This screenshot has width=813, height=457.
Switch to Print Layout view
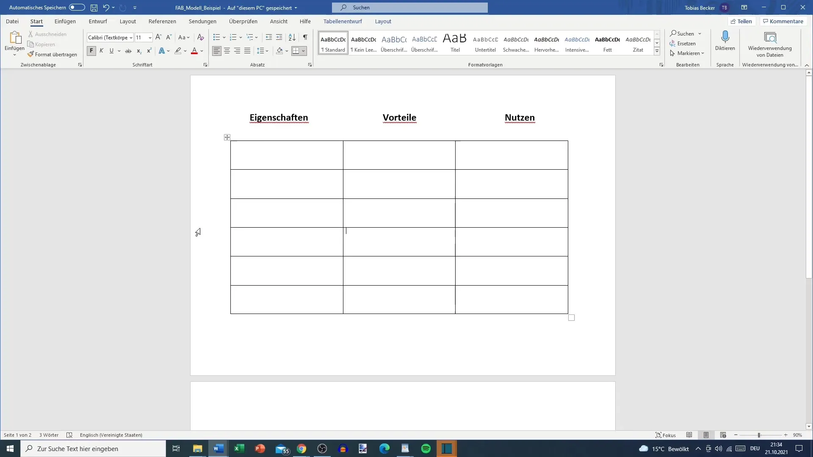tap(706, 435)
